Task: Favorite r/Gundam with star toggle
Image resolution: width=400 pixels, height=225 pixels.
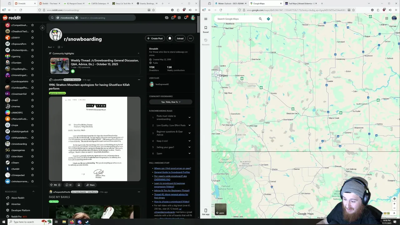Action: (32, 62)
